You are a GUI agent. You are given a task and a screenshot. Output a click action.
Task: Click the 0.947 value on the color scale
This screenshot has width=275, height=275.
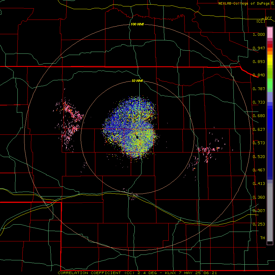click(x=259, y=48)
